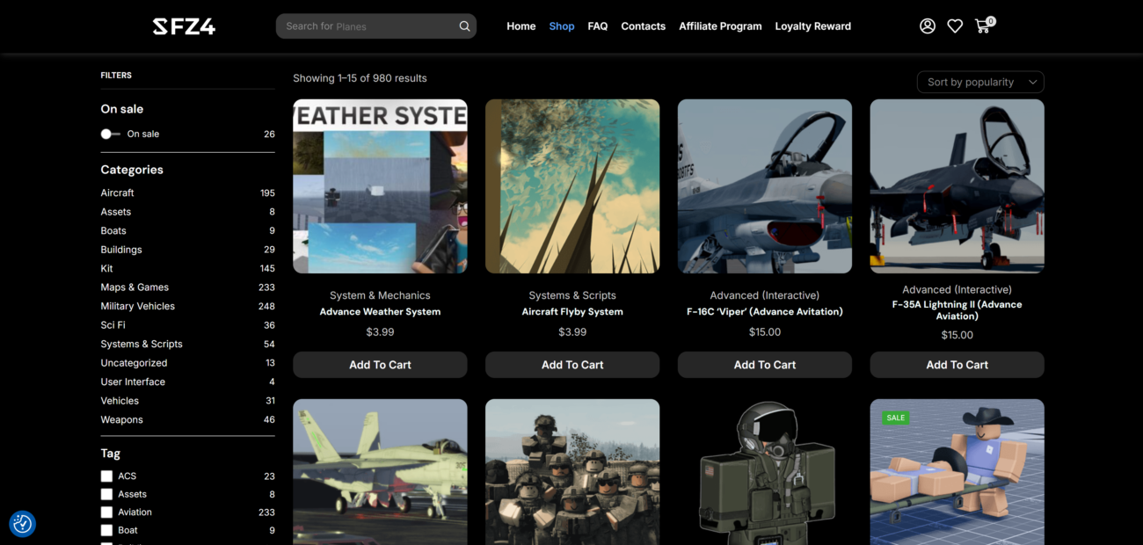The width and height of the screenshot is (1143, 545).
Task: Go to the FAQ menu item
Action: tap(598, 26)
